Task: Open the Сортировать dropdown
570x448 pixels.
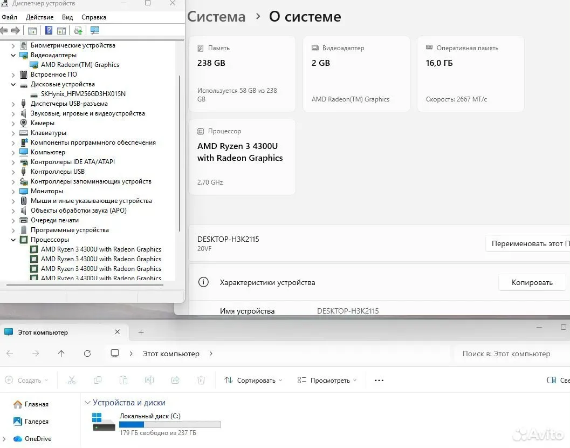Action: click(x=253, y=381)
